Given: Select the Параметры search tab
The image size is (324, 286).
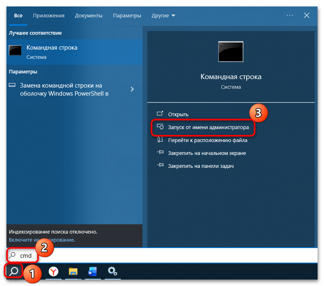Looking at the screenshot, I should point(127,15).
